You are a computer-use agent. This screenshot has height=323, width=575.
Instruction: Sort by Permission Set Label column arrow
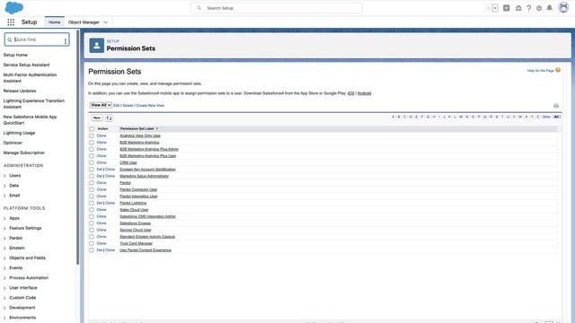click(157, 128)
